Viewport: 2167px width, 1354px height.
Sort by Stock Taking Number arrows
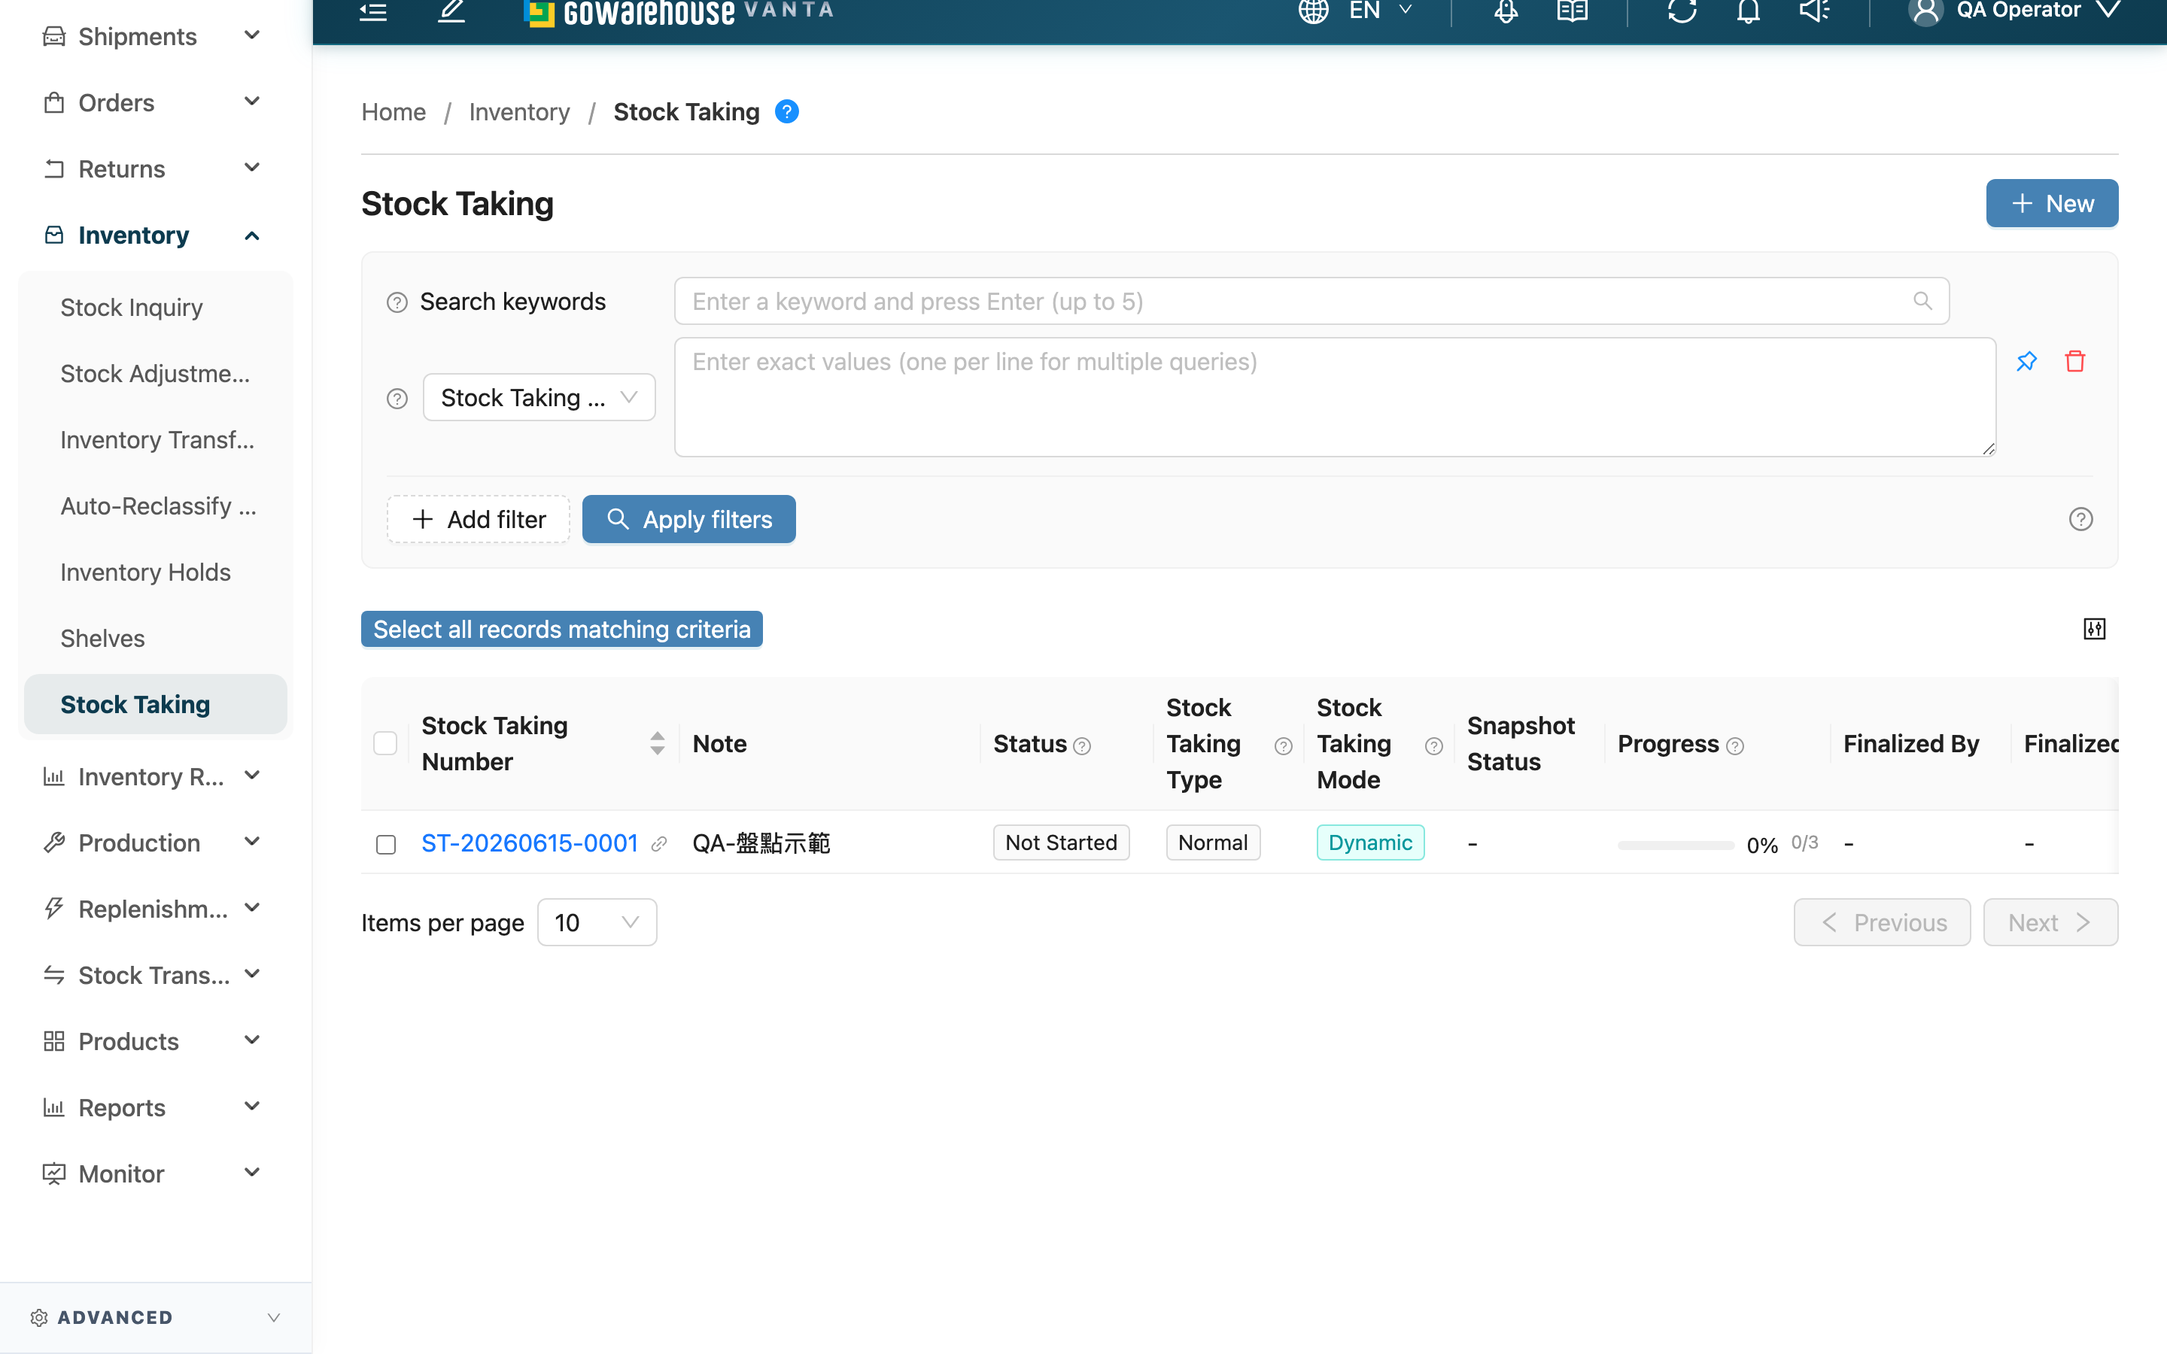coord(658,743)
